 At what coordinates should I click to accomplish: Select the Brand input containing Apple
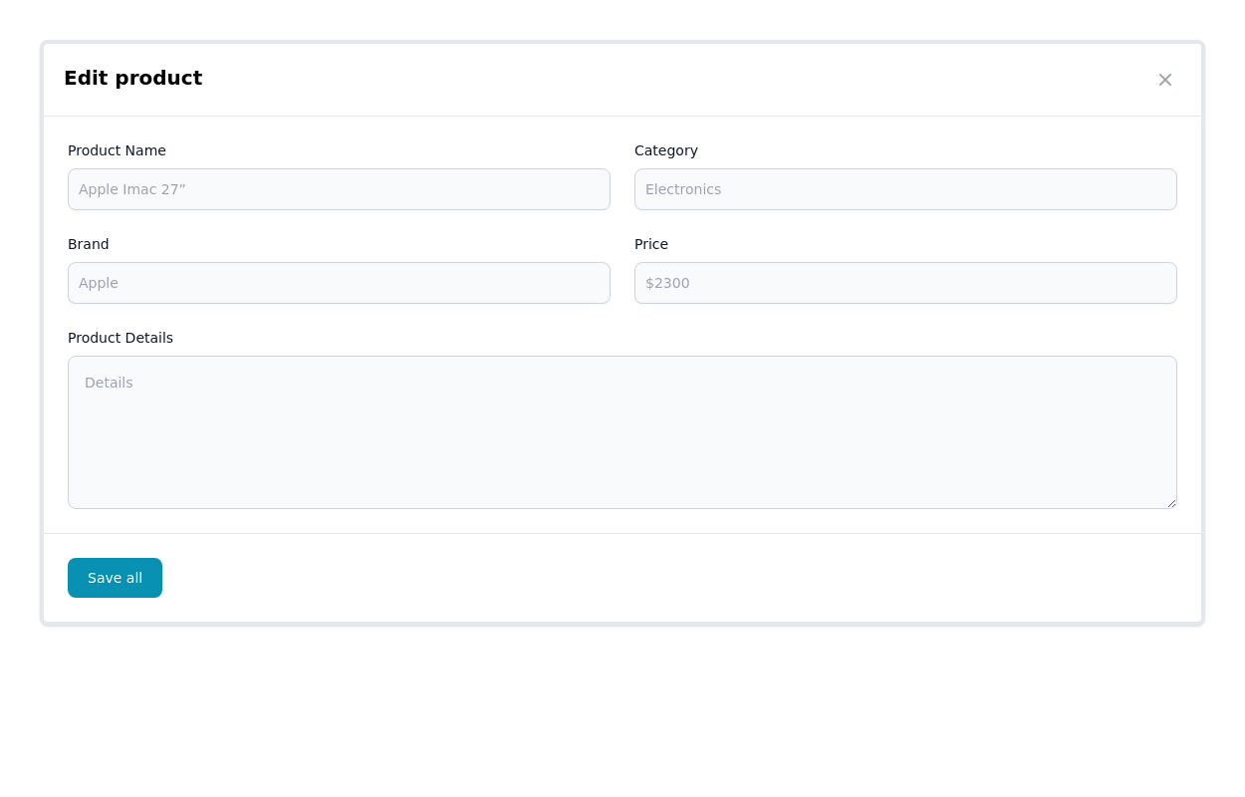coord(339,282)
